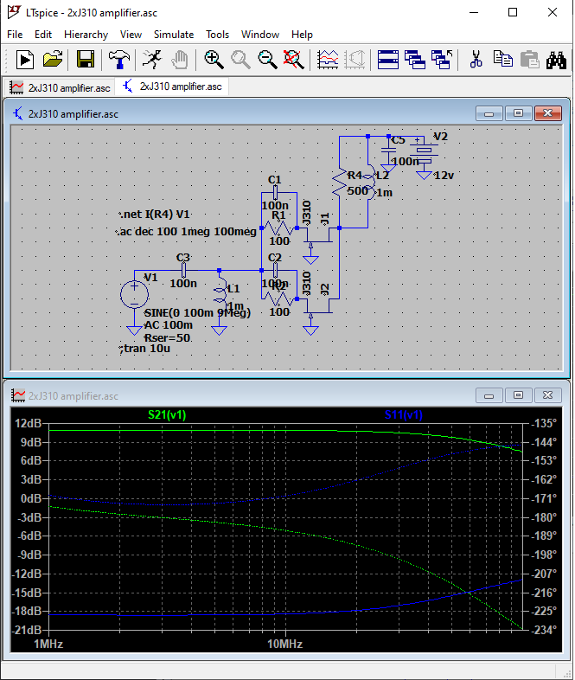Click the Zoom Out magnifier icon
This screenshot has height=680, width=575.
[x=268, y=60]
